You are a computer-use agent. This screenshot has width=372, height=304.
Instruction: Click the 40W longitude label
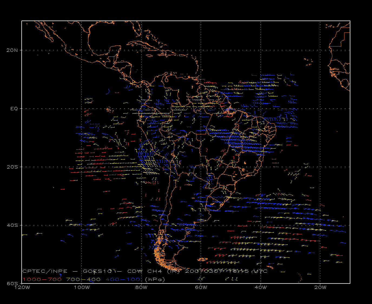261,287
